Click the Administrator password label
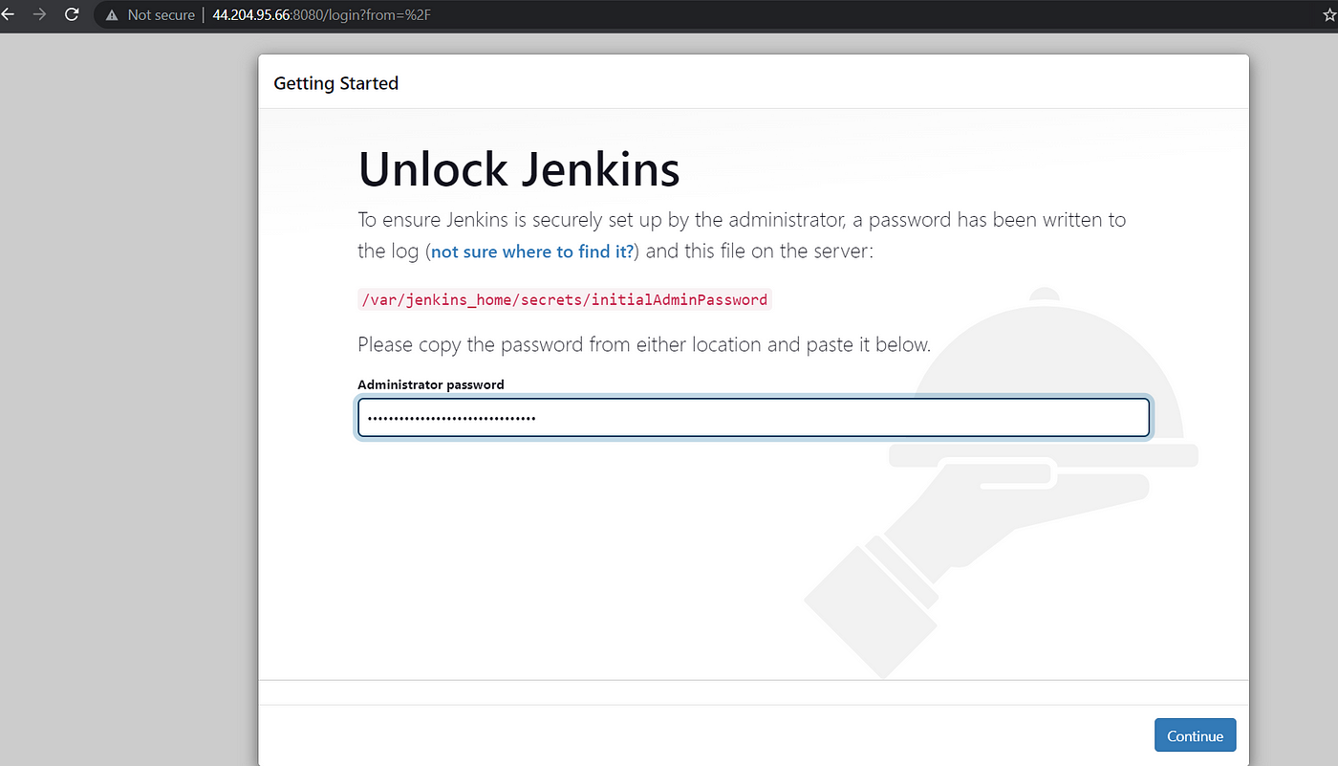 [431, 384]
